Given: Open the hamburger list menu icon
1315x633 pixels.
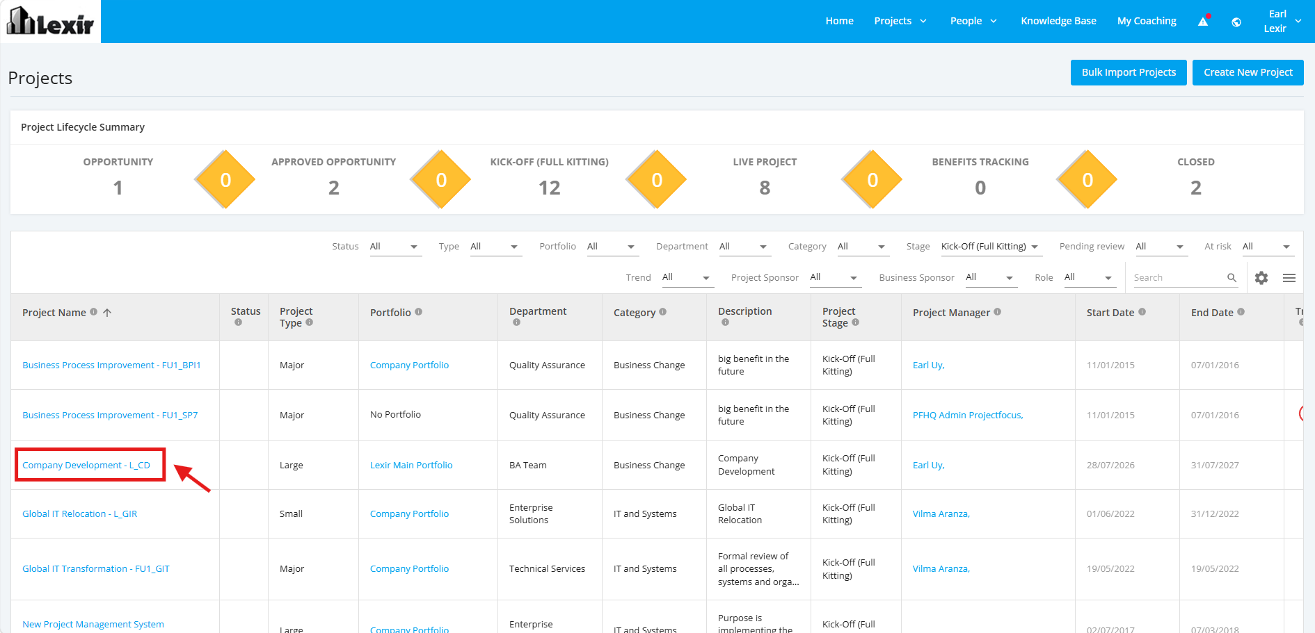Looking at the screenshot, I should click(x=1289, y=278).
